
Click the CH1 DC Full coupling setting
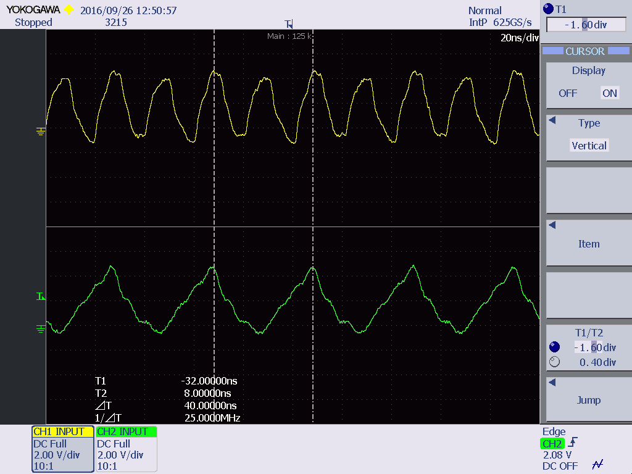point(50,444)
